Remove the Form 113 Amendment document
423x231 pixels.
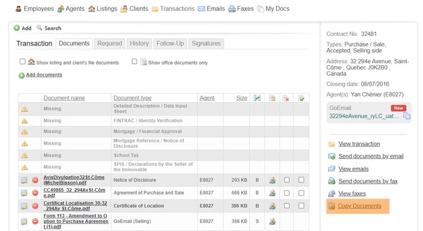click(35, 222)
